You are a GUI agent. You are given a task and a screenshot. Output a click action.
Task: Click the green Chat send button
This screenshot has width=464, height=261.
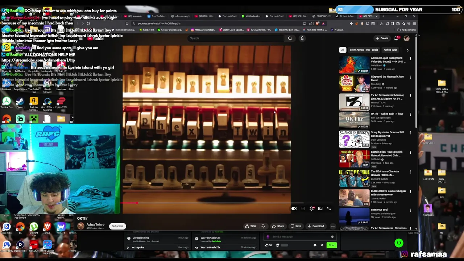[331, 245]
